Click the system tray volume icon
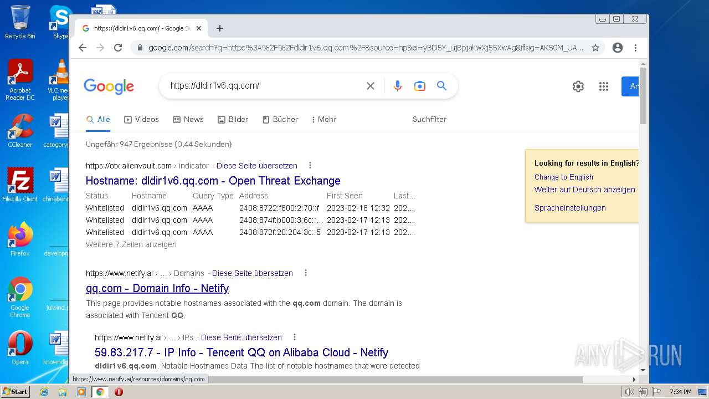709x399 pixels. coord(629,392)
